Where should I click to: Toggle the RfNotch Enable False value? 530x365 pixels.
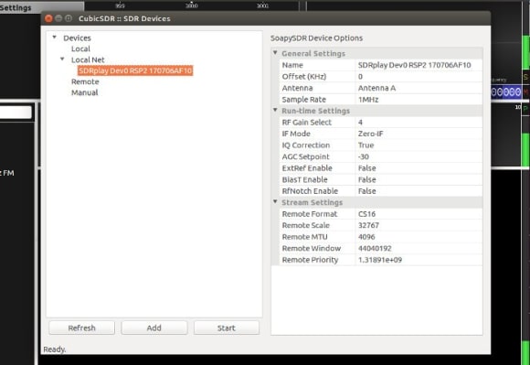[x=419, y=191]
